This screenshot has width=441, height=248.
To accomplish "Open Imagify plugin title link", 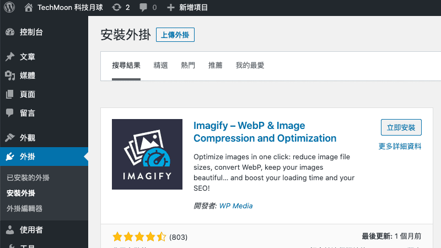I will [265, 132].
